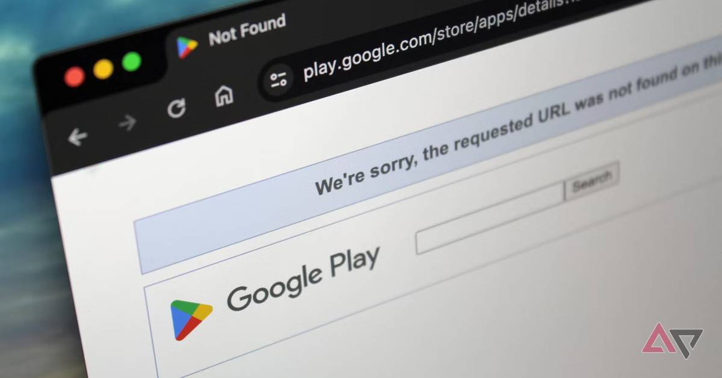Select the "Not Found" tab title
722x378 pixels.
pyautogui.click(x=247, y=31)
